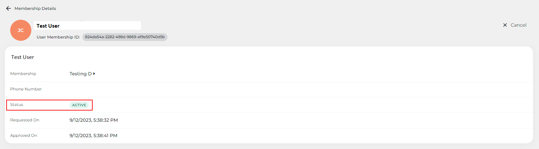The width and height of the screenshot is (539, 149).
Task: Click the User Membership ID label
Action: pos(58,37)
